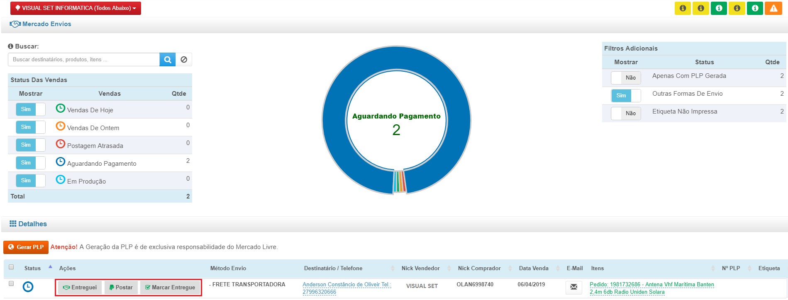788x300 pixels.
Task: Sort table by Status column arrow
Action: [x=50, y=267]
